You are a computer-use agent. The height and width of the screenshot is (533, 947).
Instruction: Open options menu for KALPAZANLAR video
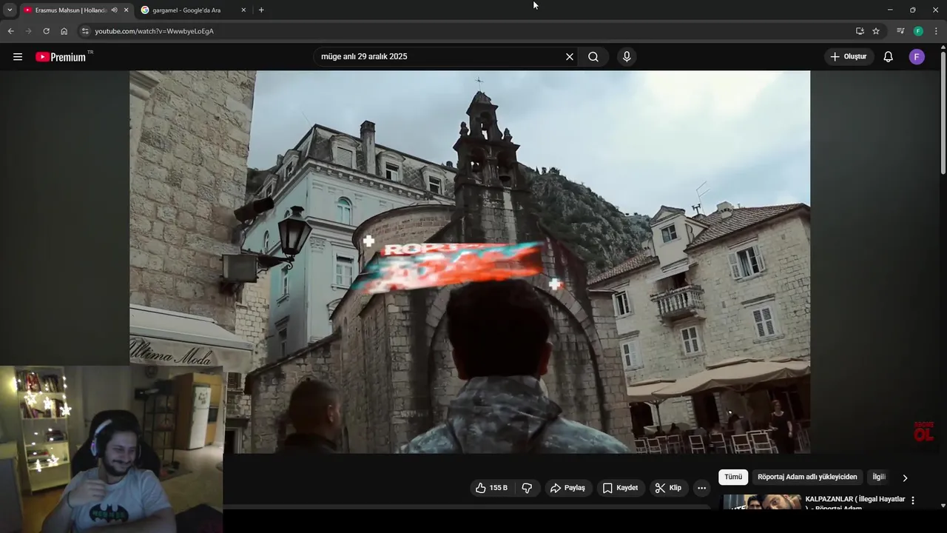point(913,500)
